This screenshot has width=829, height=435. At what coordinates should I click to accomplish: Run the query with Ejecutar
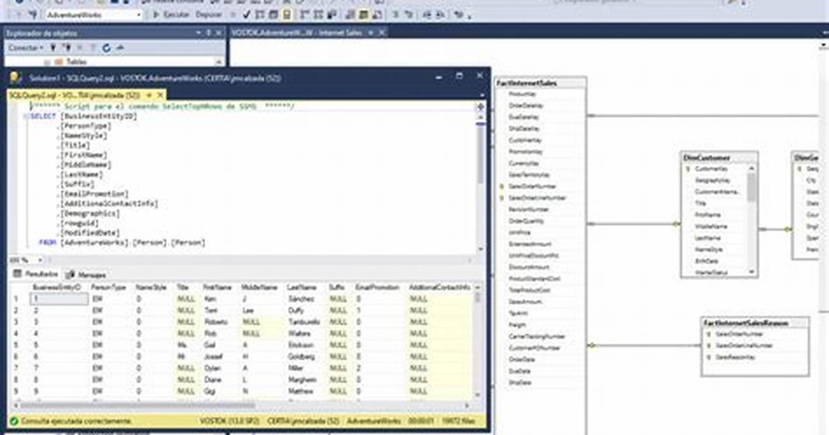[171, 15]
